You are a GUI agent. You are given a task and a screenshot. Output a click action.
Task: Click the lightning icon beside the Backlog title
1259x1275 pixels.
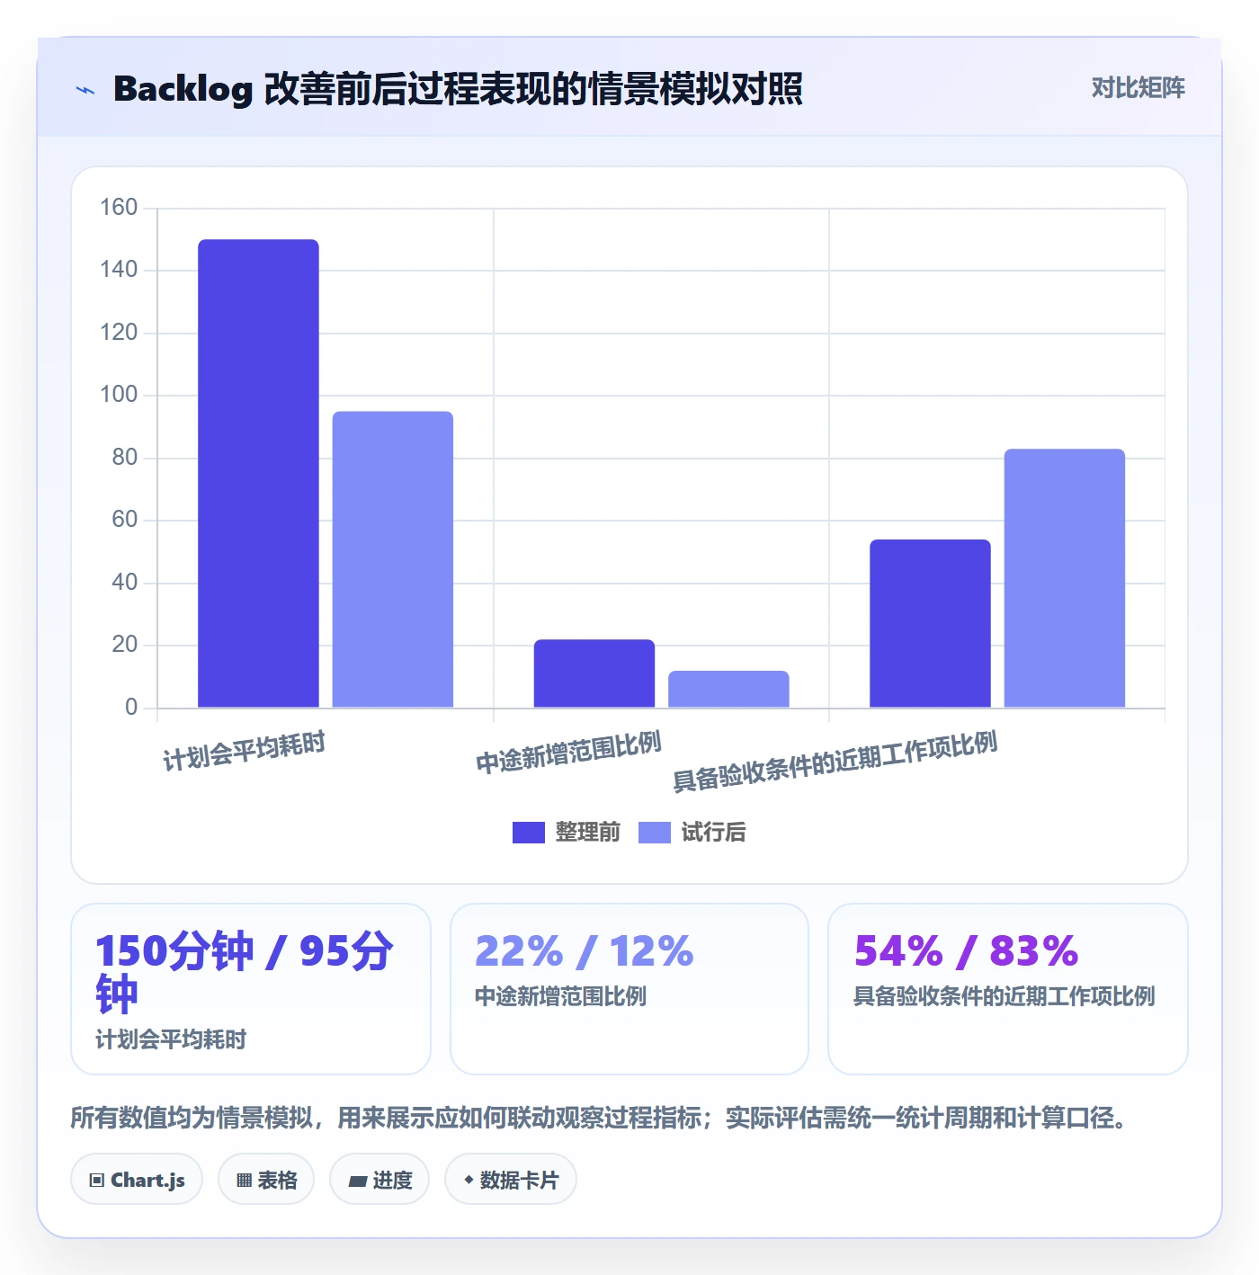(x=85, y=90)
